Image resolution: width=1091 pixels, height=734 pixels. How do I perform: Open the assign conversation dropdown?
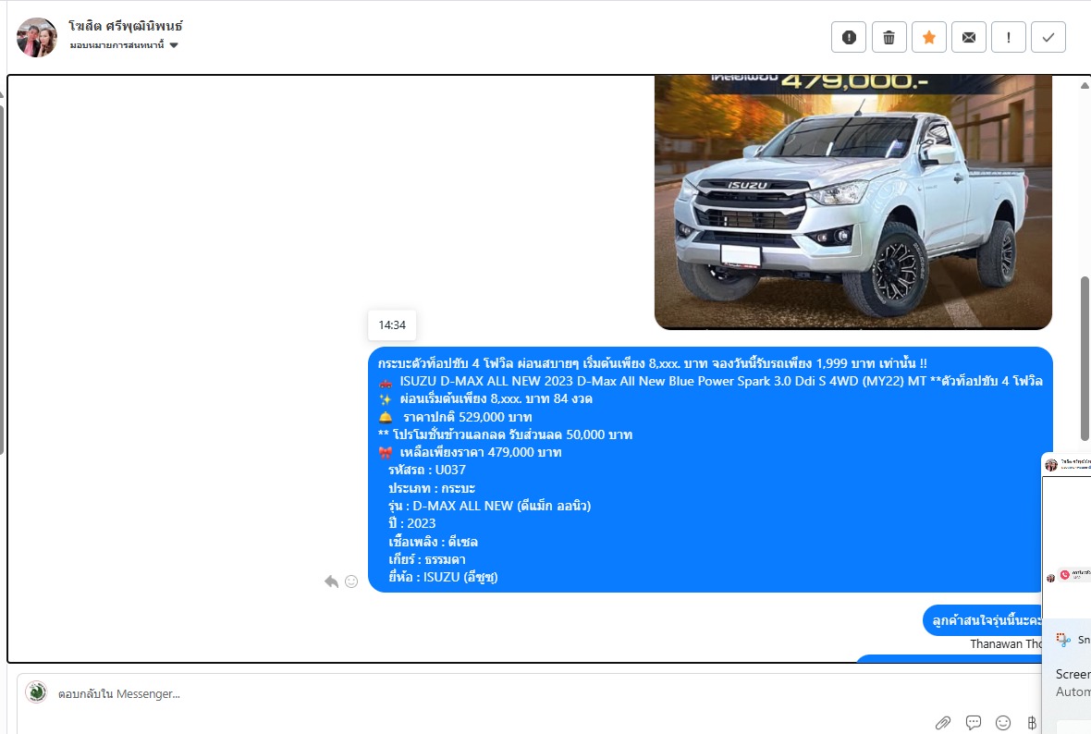[124, 45]
